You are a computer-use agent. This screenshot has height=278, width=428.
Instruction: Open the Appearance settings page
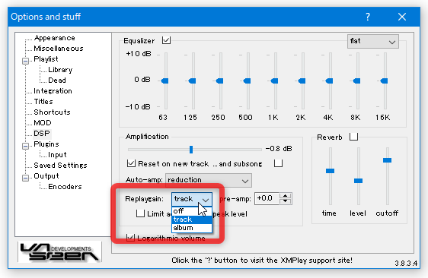55,38
